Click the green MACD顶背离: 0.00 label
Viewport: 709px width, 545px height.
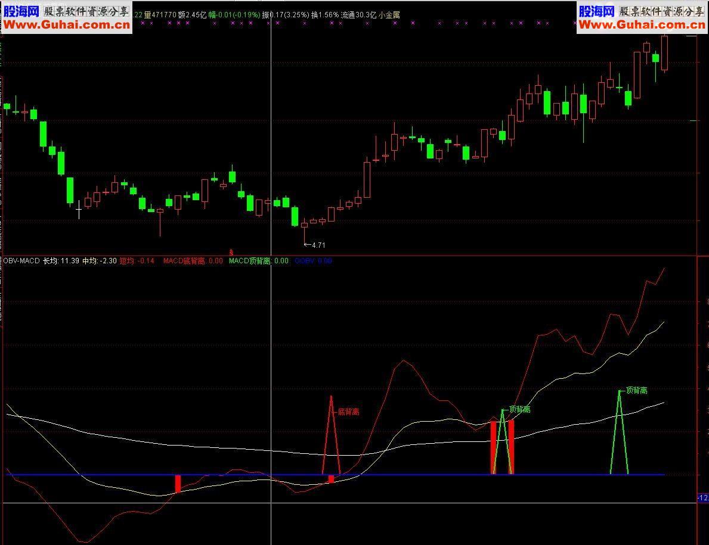(259, 261)
